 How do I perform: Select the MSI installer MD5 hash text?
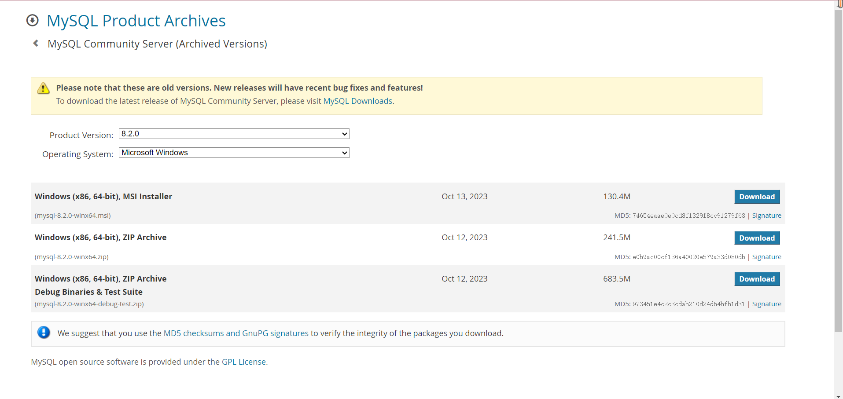688,216
